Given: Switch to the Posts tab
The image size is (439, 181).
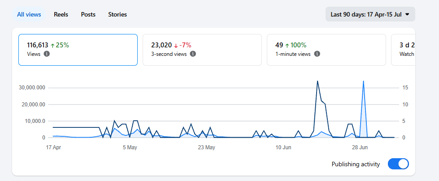Looking at the screenshot, I should coord(88,14).
